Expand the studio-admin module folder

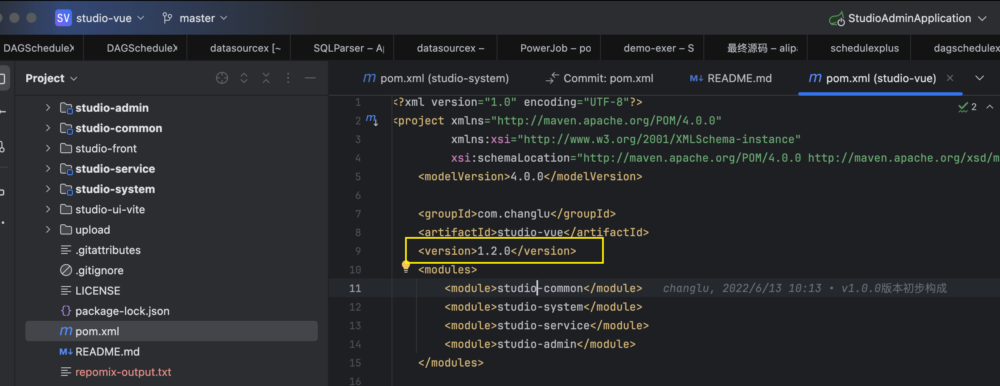coord(48,108)
